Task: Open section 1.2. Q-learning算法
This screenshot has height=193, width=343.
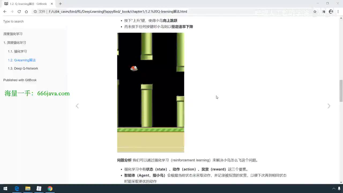Action: (x=22, y=60)
